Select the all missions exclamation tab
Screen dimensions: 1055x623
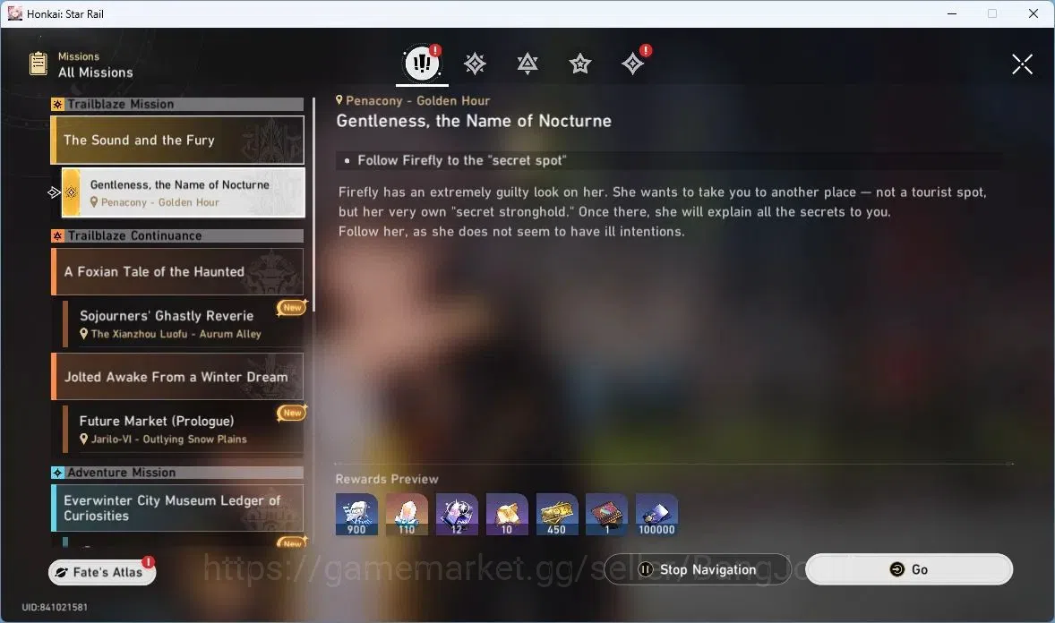[x=422, y=64]
